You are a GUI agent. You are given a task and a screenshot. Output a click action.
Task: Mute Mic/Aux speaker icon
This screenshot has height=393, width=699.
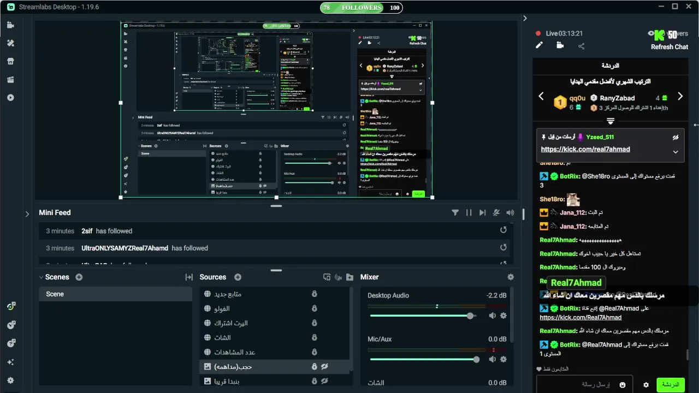(x=492, y=359)
